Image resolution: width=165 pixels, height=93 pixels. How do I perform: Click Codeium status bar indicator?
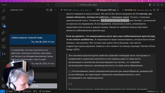click(153, 91)
